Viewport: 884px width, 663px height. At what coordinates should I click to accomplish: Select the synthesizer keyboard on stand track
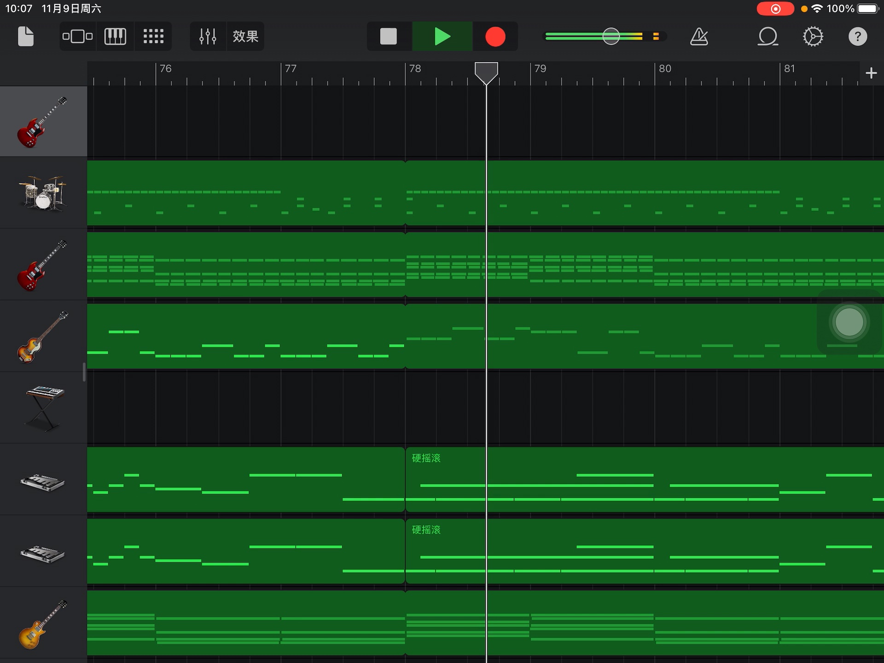click(44, 408)
